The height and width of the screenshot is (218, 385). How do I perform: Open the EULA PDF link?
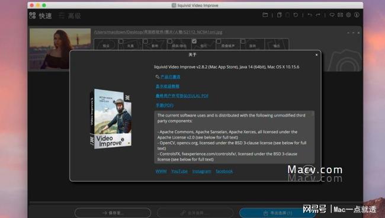[x=182, y=96]
